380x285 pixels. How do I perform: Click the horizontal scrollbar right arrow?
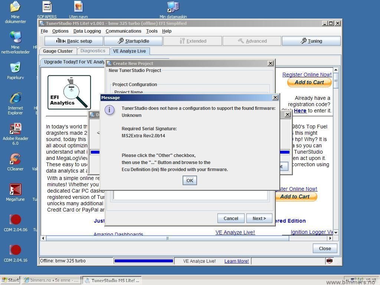330,238
